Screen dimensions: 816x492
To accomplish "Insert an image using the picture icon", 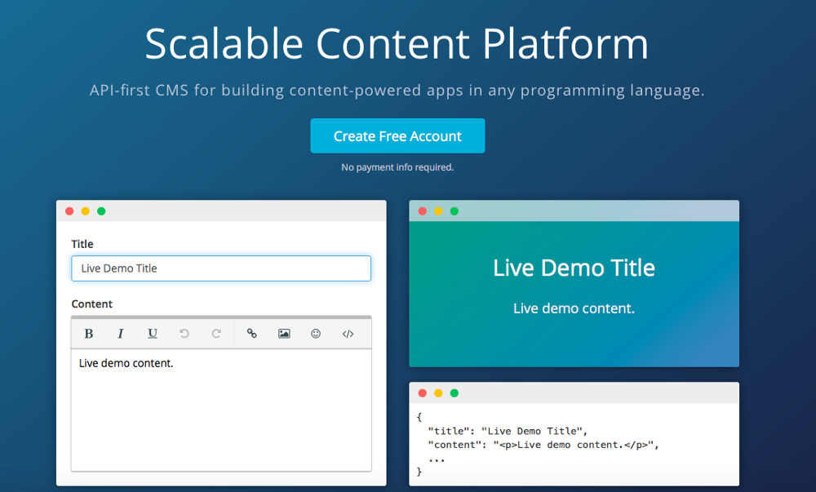I will [x=284, y=334].
